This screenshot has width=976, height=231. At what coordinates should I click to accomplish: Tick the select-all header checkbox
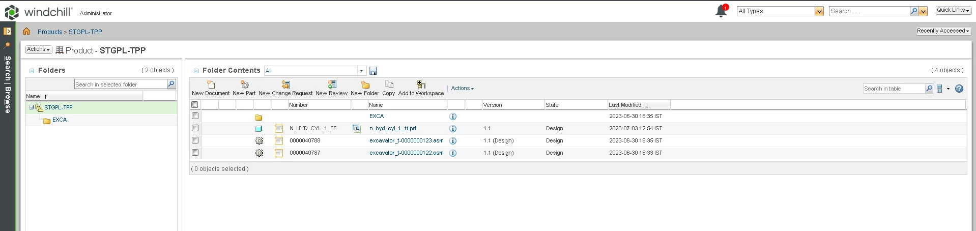click(x=194, y=104)
